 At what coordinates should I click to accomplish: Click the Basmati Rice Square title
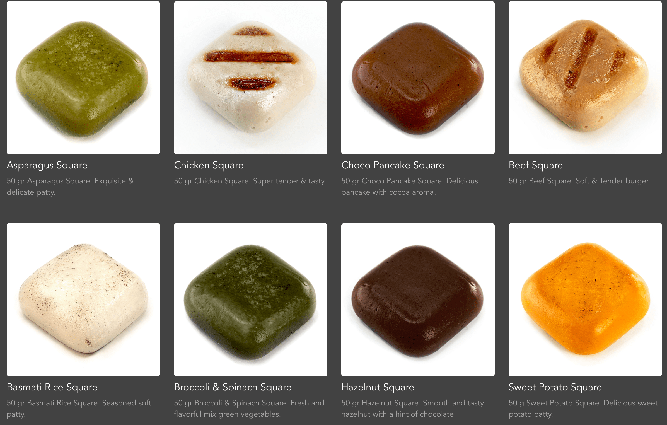coord(52,387)
